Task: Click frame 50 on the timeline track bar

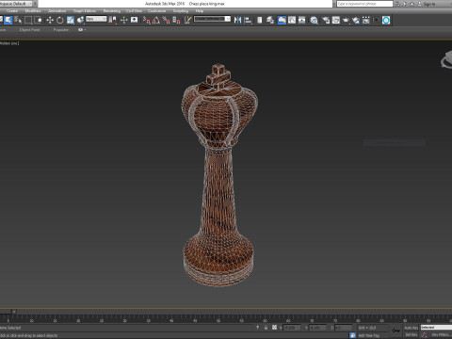Action: click(218, 317)
